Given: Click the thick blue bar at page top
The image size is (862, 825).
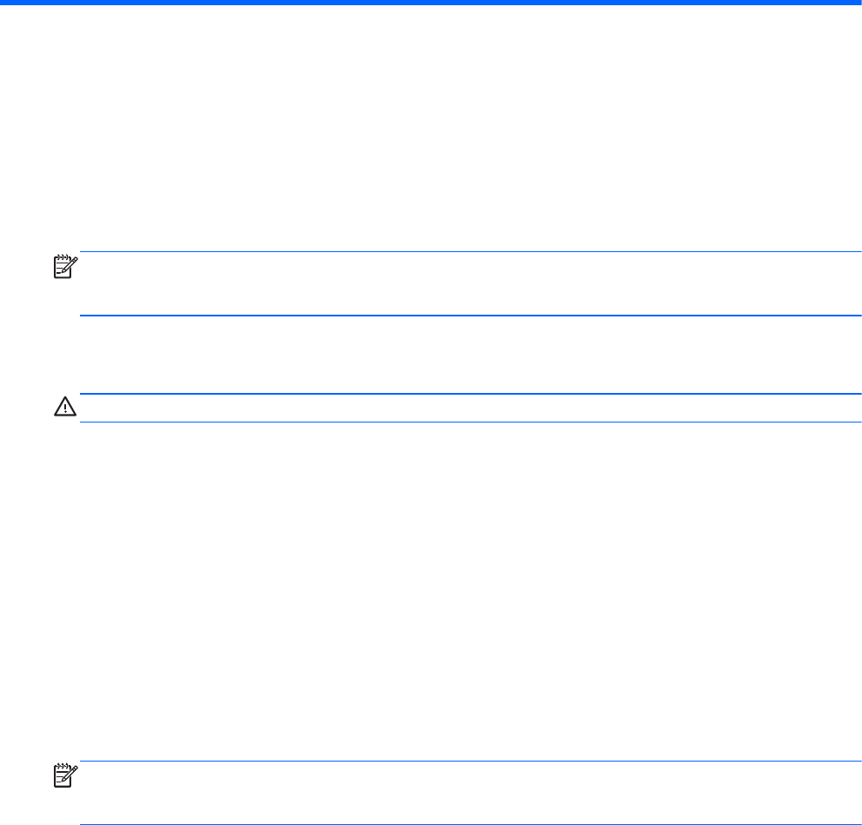Looking at the screenshot, I should pos(431,3).
